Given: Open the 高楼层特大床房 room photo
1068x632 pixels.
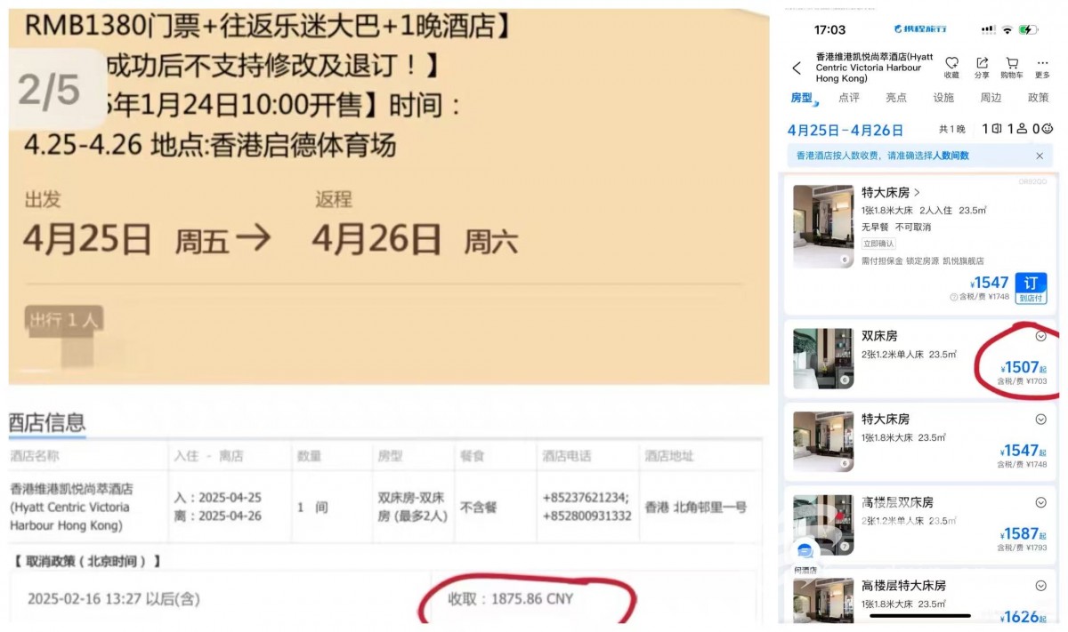Looking at the screenshot, I should (x=823, y=600).
